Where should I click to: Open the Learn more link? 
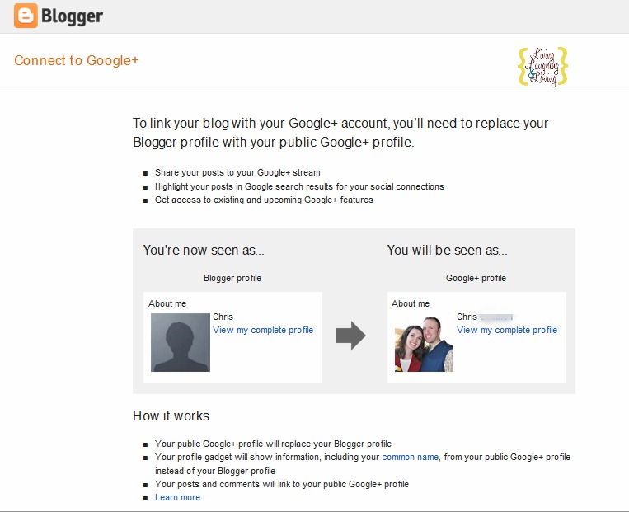point(177,497)
